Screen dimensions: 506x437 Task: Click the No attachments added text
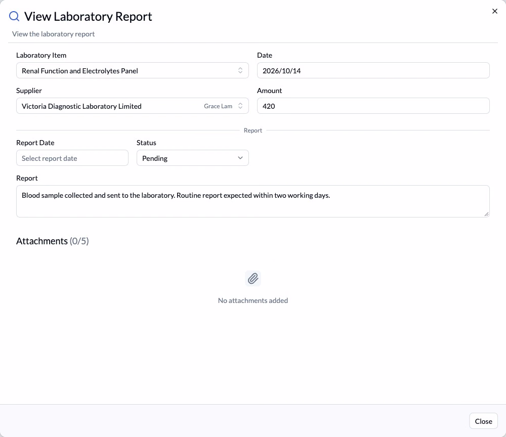253,300
